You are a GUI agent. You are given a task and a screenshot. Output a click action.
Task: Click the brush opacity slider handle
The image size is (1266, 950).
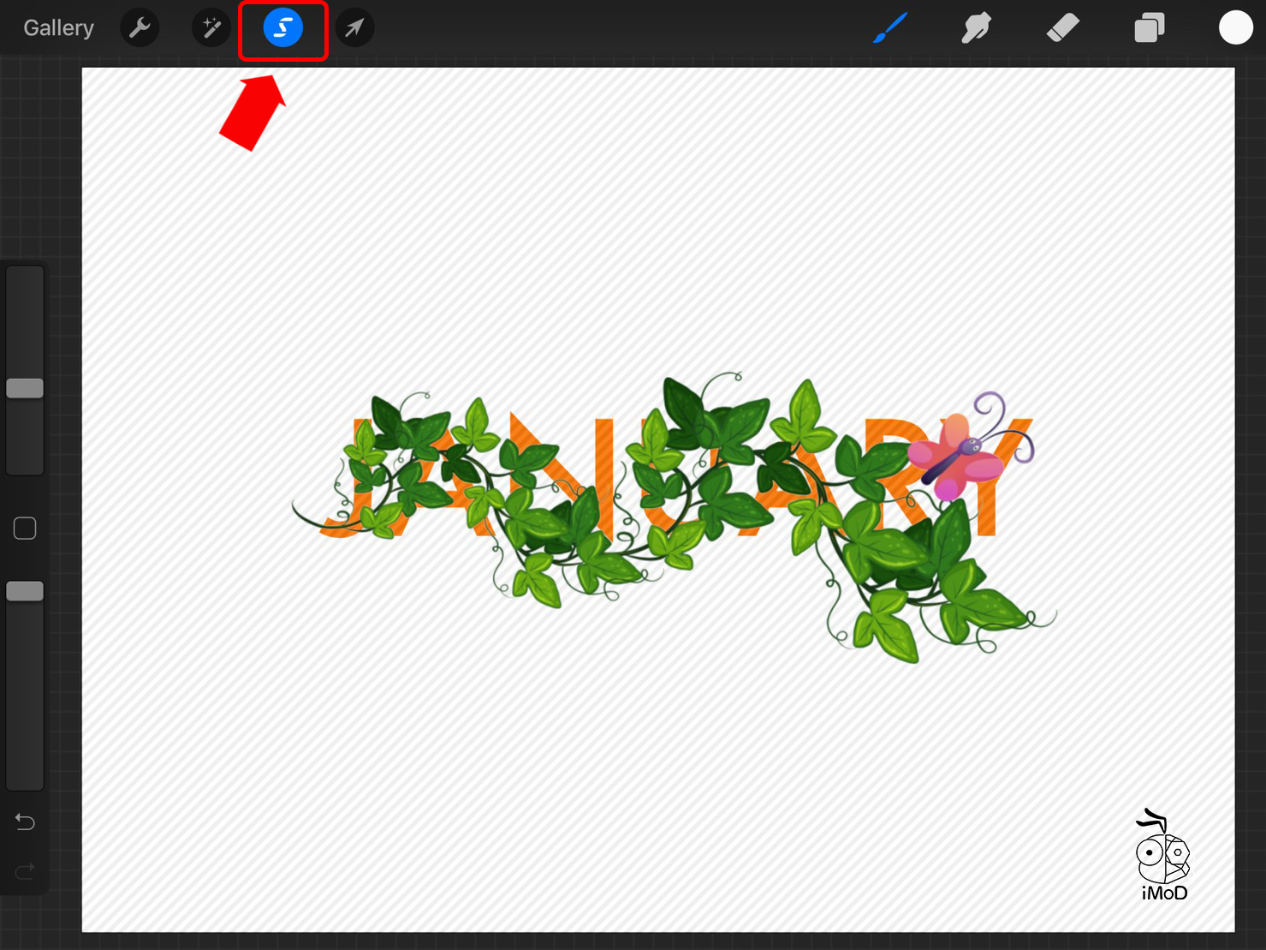click(x=25, y=591)
